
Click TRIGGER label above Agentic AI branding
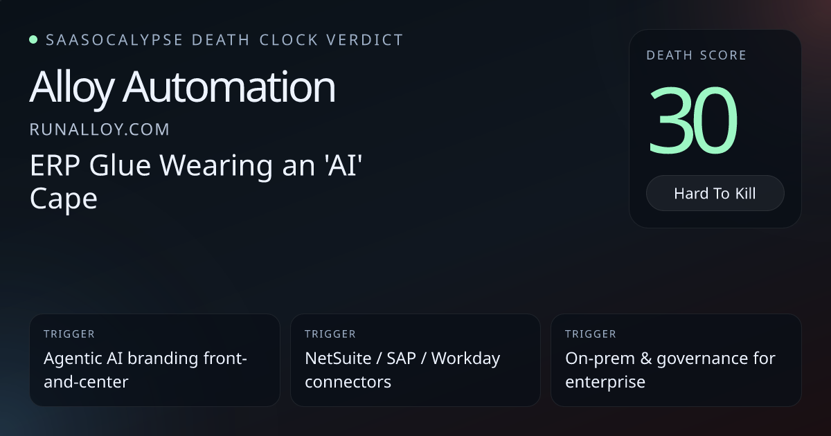69,334
